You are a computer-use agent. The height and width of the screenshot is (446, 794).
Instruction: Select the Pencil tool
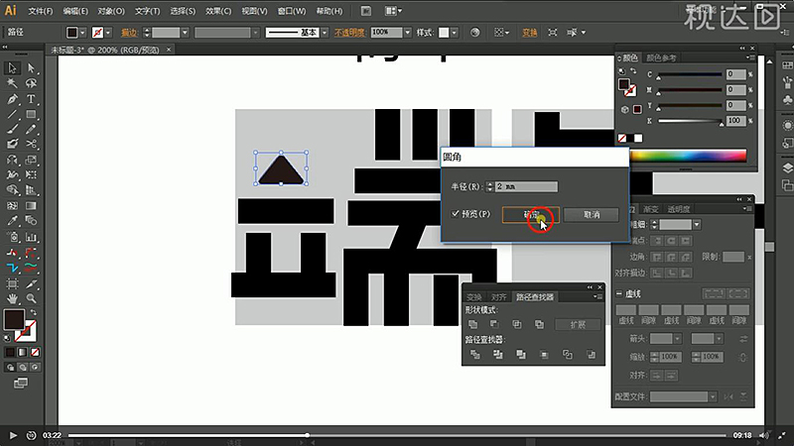[31, 129]
